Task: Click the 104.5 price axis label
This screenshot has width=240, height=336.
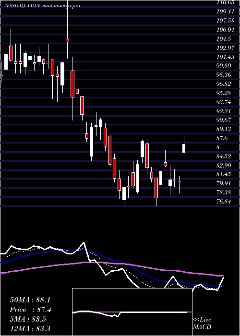Action: coord(224,39)
